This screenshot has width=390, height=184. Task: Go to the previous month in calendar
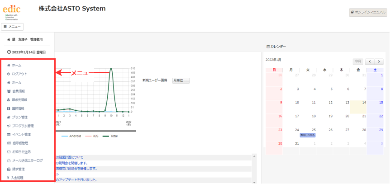pos(370,61)
